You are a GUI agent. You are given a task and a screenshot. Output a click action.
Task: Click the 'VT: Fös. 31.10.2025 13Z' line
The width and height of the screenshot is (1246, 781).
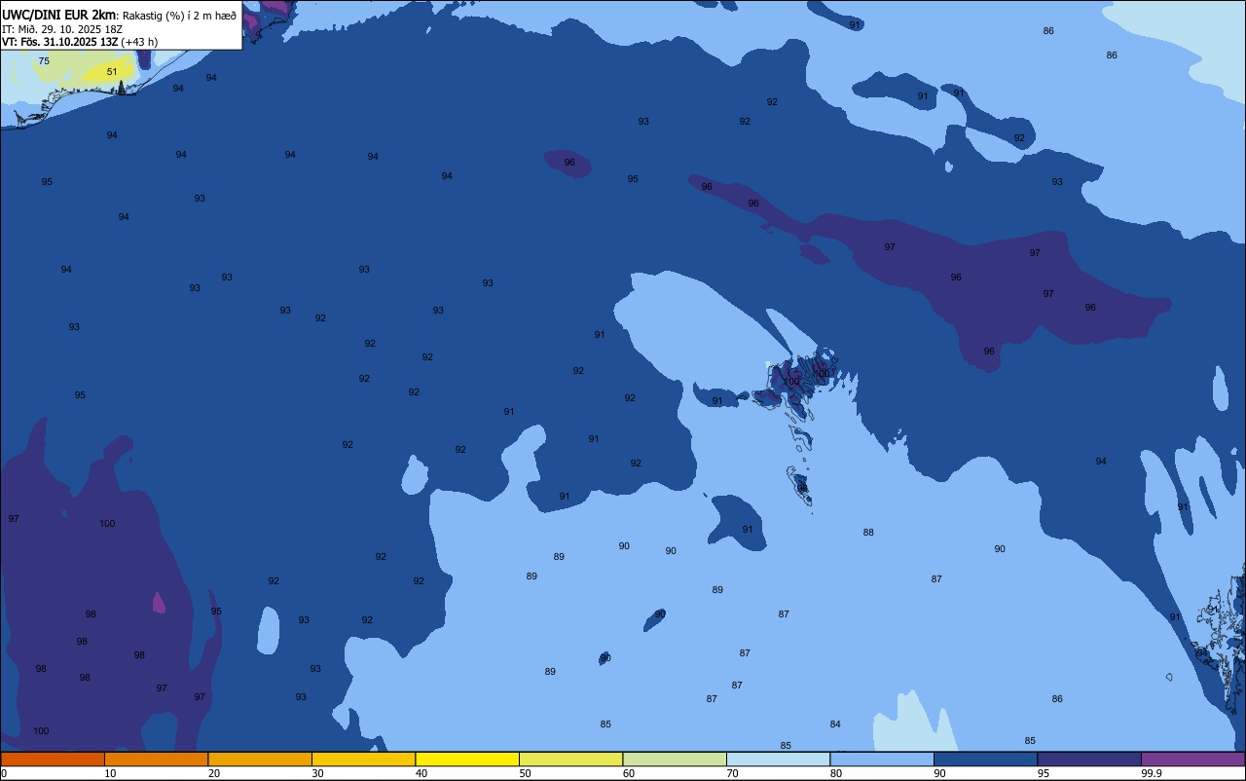(x=60, y=42)
